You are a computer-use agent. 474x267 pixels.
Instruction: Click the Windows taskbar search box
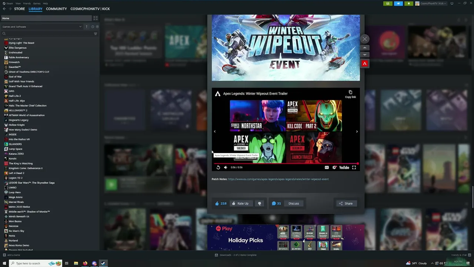point(35,263)
